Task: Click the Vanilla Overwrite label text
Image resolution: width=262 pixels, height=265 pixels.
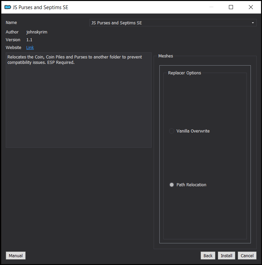Action: (x=193, y=131)
